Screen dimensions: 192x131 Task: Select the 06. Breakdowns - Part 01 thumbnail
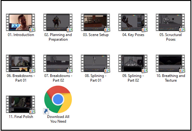[x=21, y=63]
